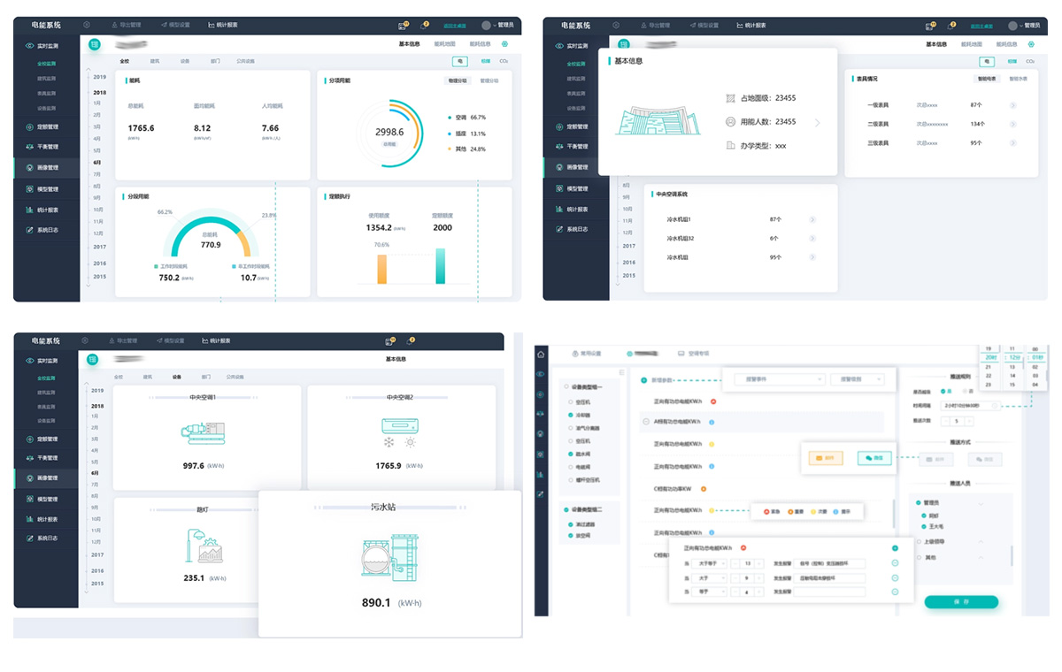Image resolution: width=1062 pixels, height=672 pixels.
Task: Click the orange 邮件 mail option in the popup
Action: tap(824, 458)
